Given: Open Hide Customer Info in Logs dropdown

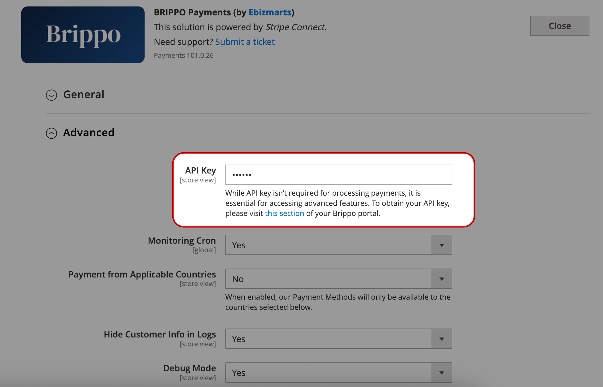Looking at the screenshot, I should pos(328,339).
